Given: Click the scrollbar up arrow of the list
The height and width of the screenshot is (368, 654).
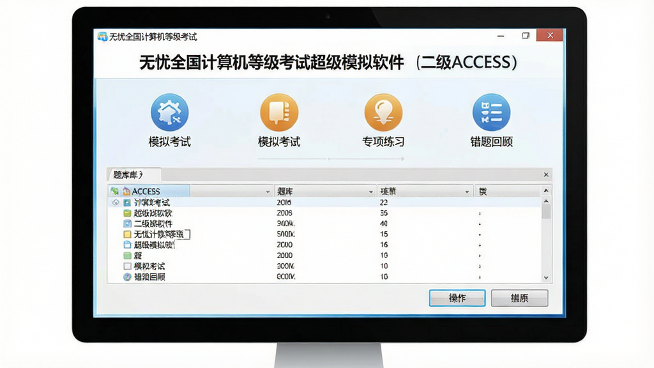Looking at the screenshot, I should (547, 201).
